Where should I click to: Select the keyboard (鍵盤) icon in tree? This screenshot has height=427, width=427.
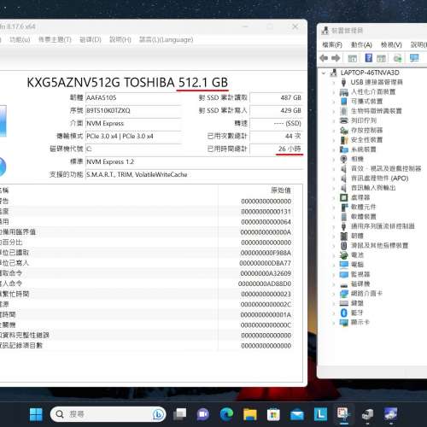(x=344, y=303)
